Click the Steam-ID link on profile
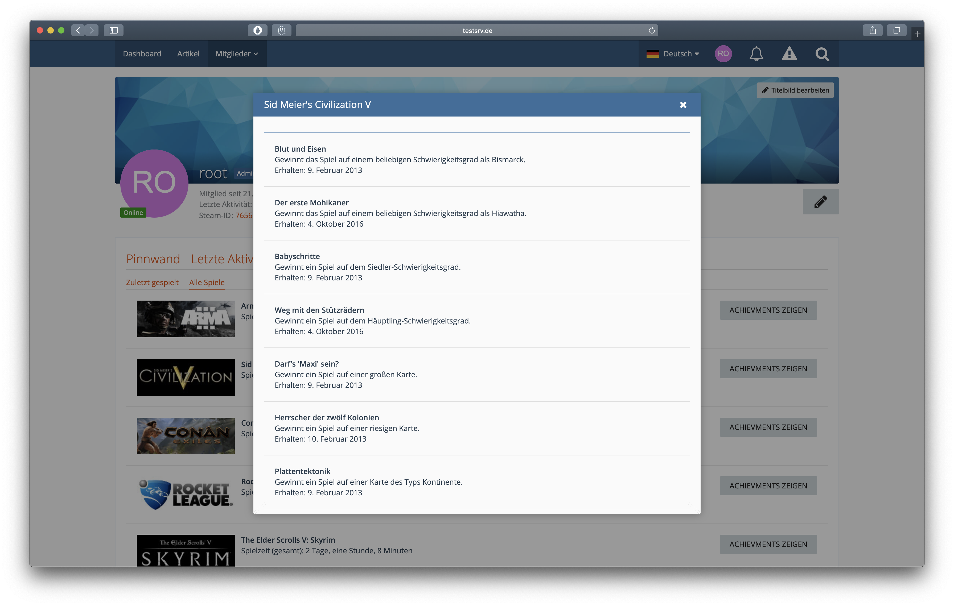Screen dimensions: 954x606 point(244,215)
